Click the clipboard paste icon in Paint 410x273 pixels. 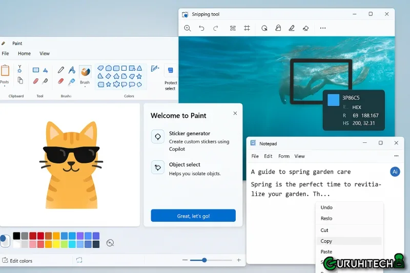5,71
